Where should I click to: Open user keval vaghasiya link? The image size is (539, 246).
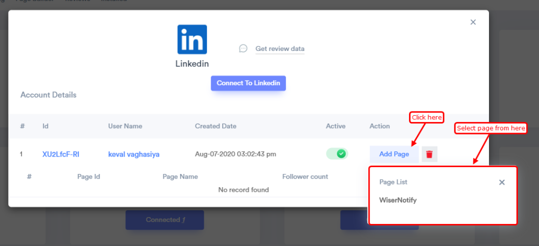(x=134, y=155)
